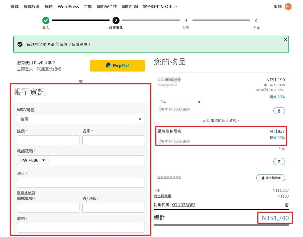
Task: Click the domain price NT$1,190
Action: pos(275,80)
